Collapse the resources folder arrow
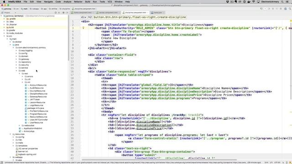 tap(10, 134)
